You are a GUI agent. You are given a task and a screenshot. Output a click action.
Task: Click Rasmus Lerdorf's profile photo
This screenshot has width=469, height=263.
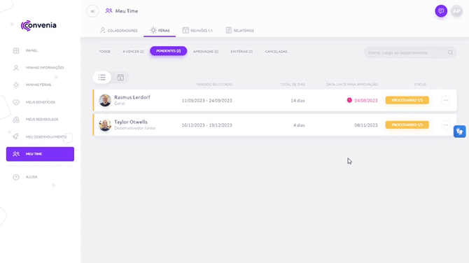pyautogui.click(x=105, y=101)
